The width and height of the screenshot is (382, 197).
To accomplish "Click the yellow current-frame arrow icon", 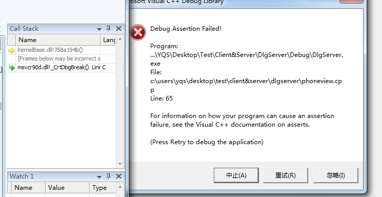I will pos(11,50).
